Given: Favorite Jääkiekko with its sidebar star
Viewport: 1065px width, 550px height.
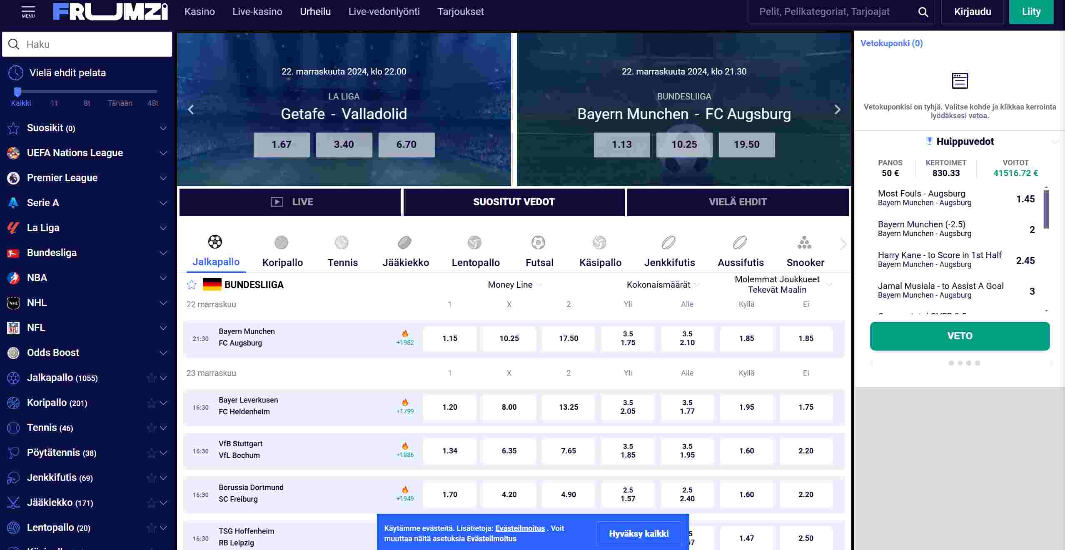Looking at the screenshot, I should [x=152, y=503].
